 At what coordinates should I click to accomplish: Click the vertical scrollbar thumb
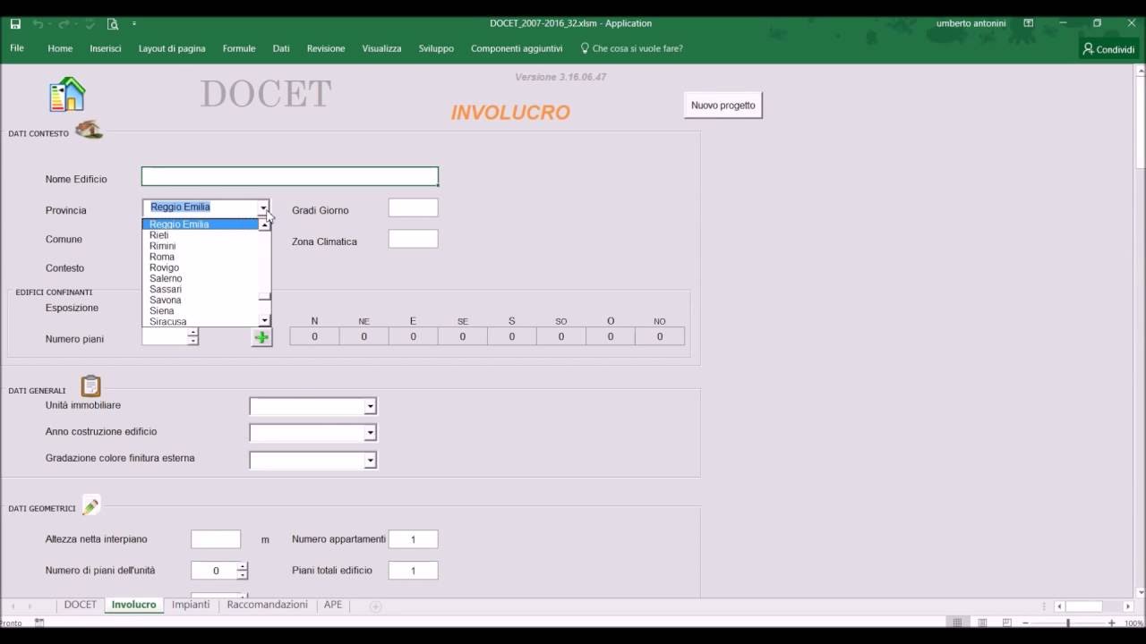pos(1140,123)
